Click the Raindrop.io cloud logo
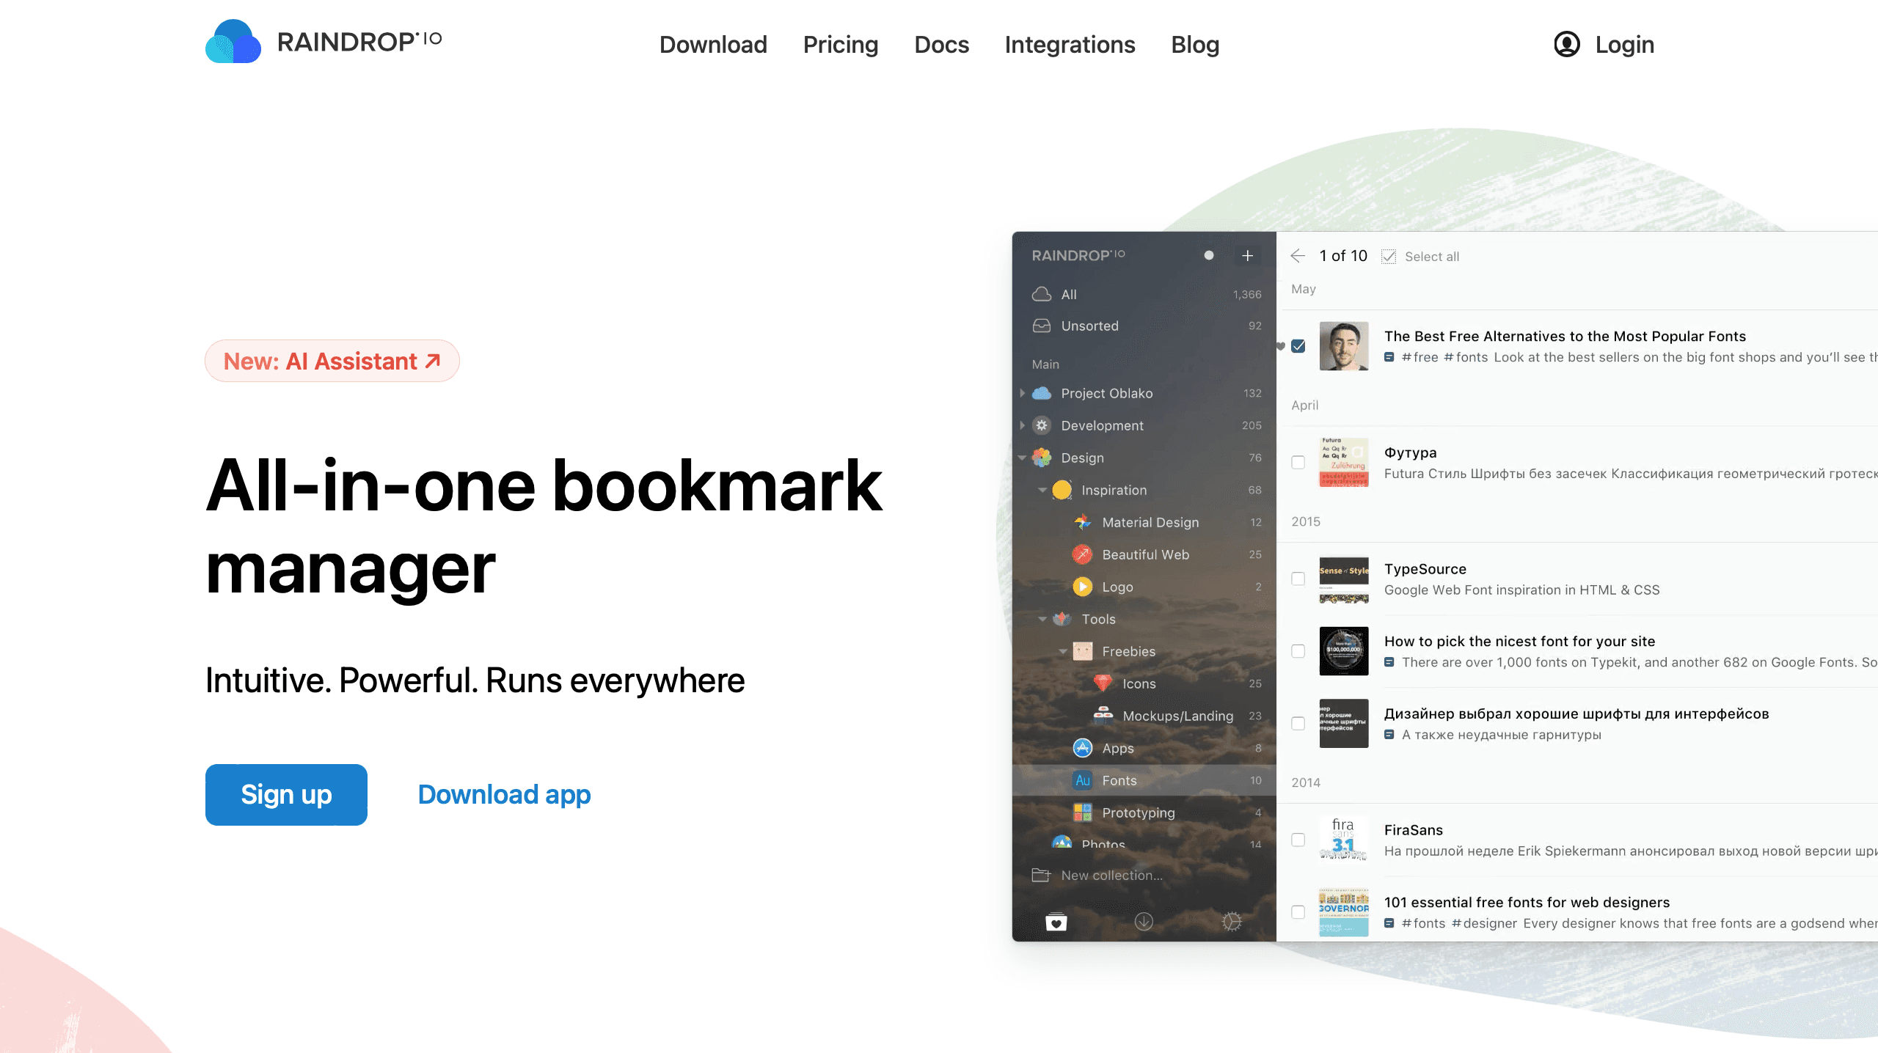Image resolution: width=1878 pixels, height=1053 pixels. (x=233, y=42)
